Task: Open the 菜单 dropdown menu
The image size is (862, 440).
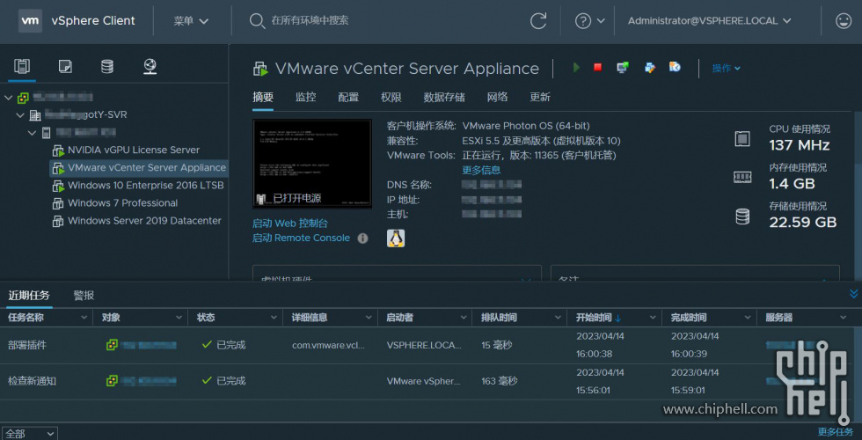Action: (192, 21)
